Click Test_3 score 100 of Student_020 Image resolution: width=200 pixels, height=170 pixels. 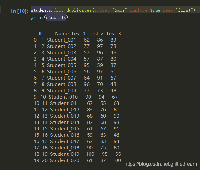(117, 160)
